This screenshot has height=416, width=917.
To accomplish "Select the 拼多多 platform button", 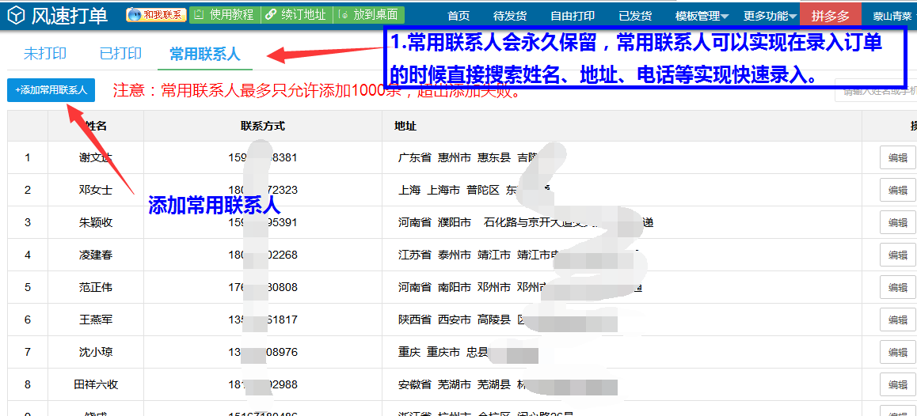I will point(831,16).
